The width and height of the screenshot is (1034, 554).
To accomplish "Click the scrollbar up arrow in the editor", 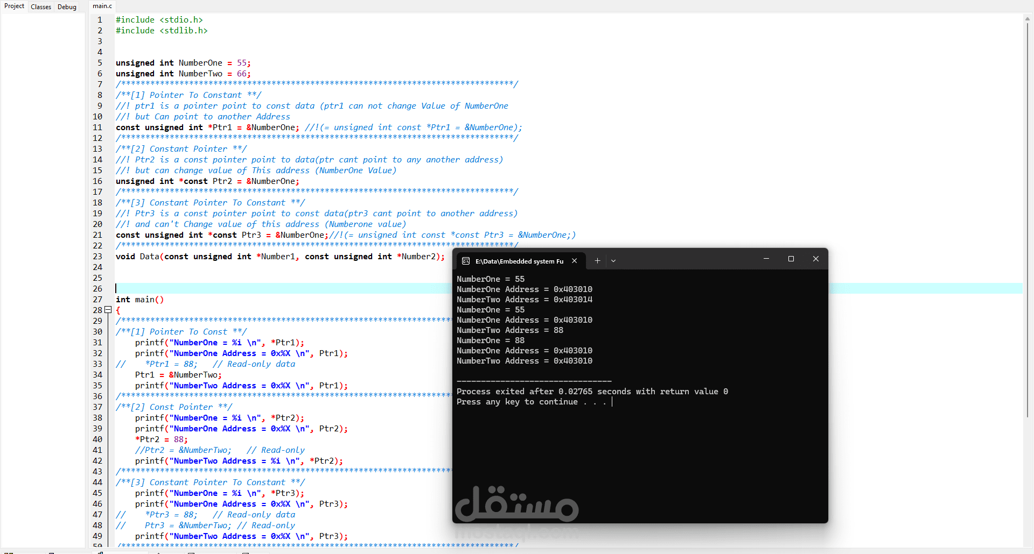I will click(1028, 18).
